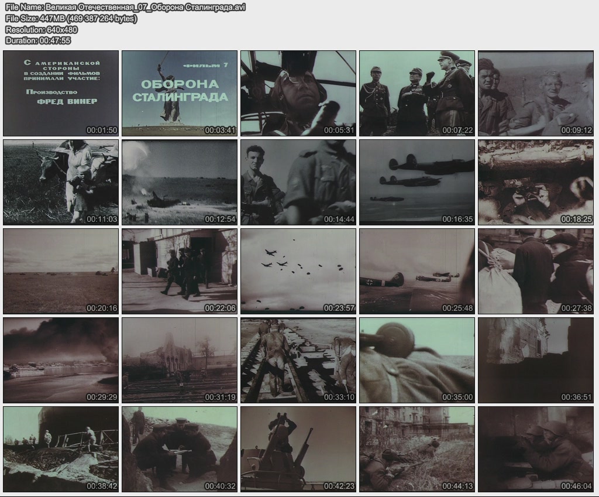Select the soldiers thumbnail at 00:14:44

(298, 182)
